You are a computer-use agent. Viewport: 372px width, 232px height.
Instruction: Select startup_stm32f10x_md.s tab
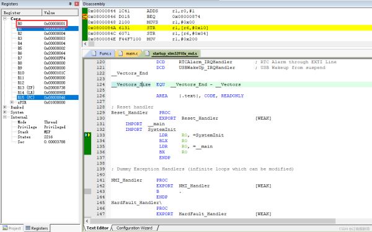pos(172,53)
